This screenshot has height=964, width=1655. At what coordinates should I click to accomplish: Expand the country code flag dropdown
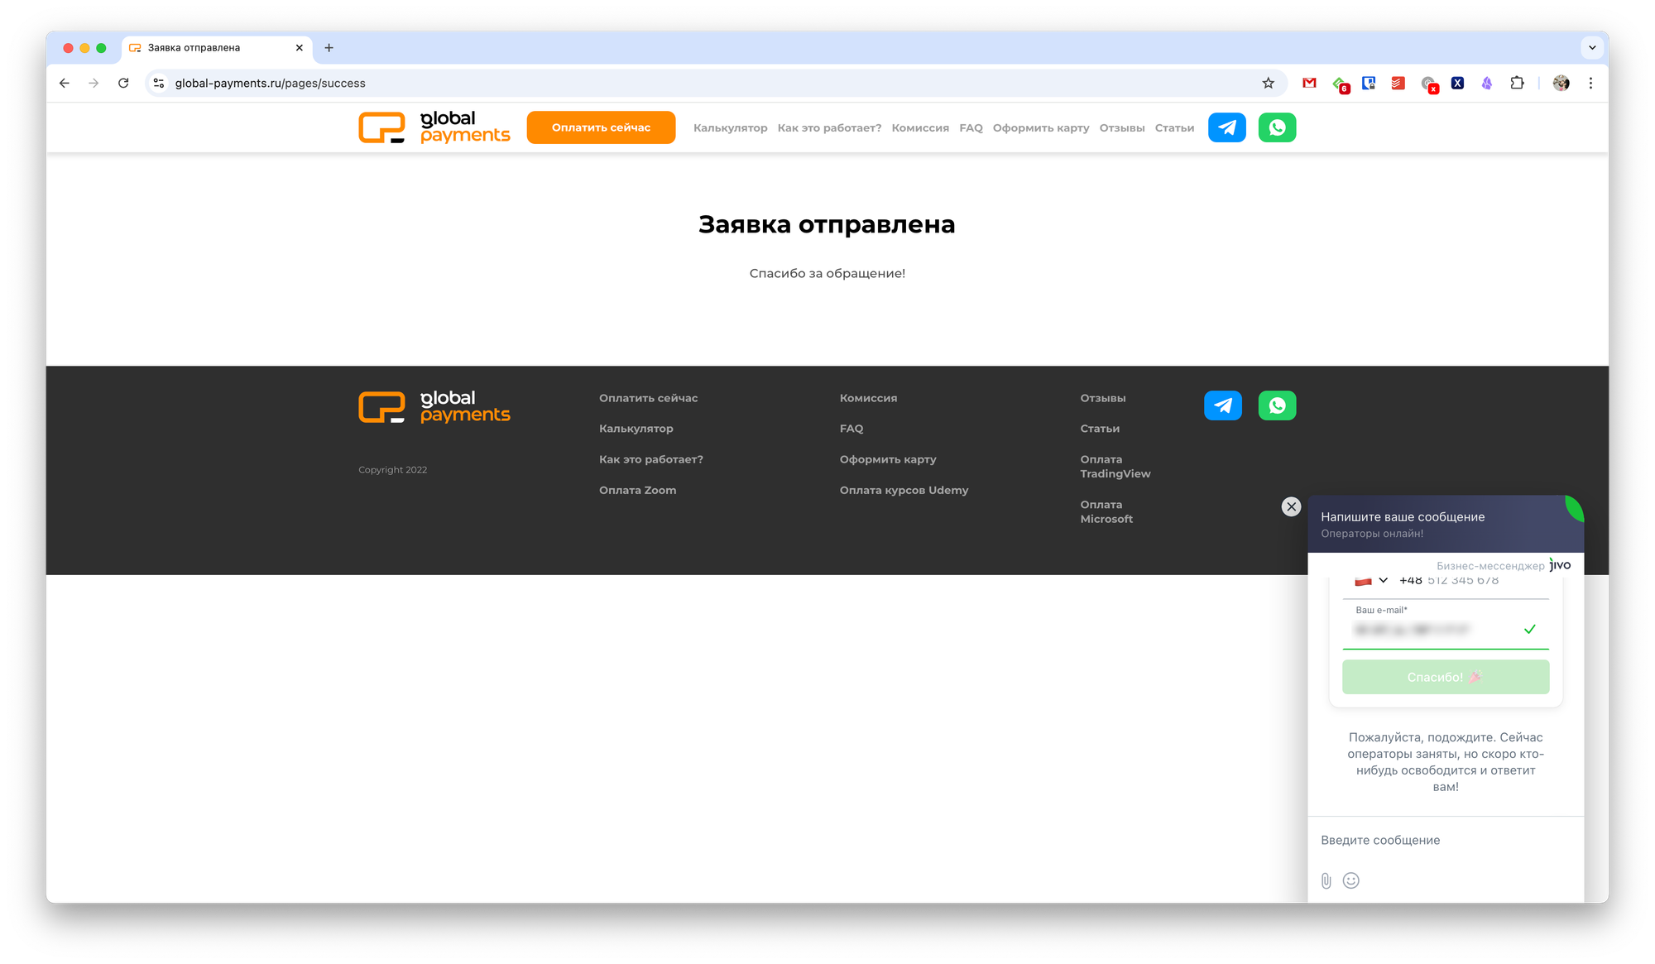[1372, 581]
